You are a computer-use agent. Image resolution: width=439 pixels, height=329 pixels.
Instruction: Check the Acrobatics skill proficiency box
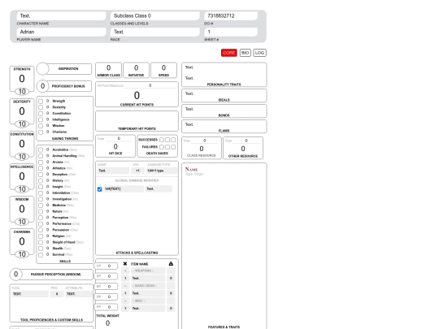[x=41, y=150]
